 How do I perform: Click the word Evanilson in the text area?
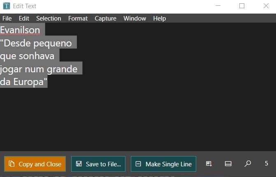coord(20,30)
